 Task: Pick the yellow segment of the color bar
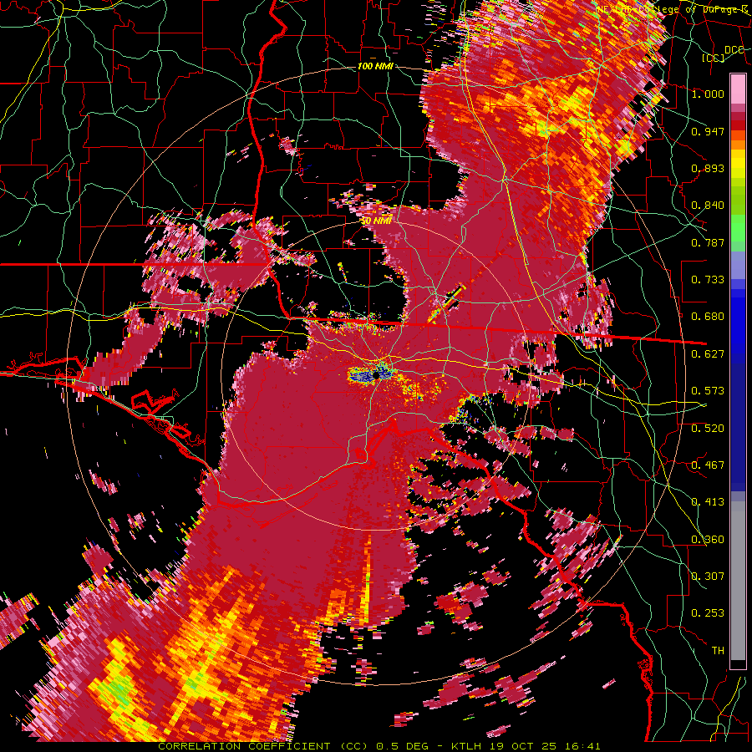pyautogui.click(x=738, y=164)
